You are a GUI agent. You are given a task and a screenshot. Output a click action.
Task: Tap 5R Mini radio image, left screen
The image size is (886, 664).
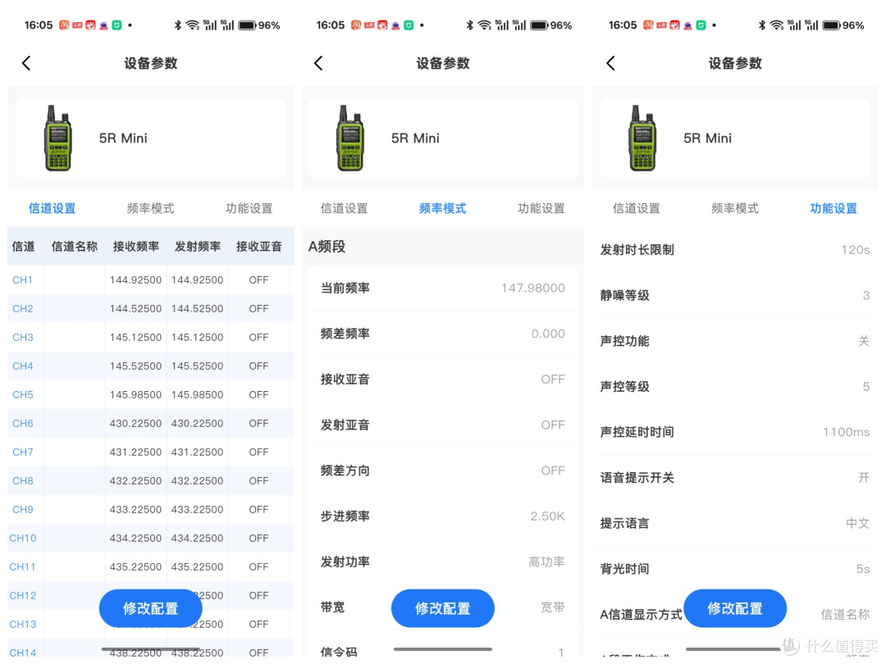click(x=57, y=138)
